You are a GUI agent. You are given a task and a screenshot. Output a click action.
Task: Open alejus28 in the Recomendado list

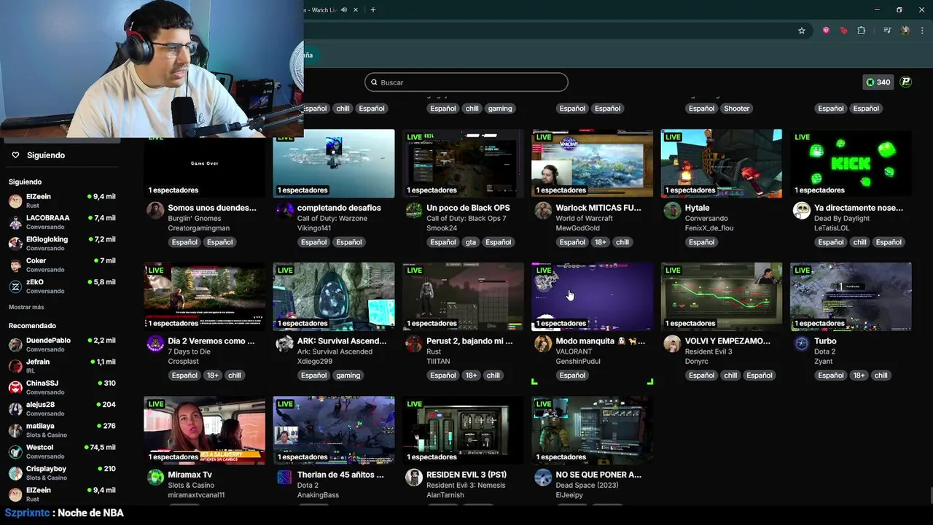[x=62, y=409]
